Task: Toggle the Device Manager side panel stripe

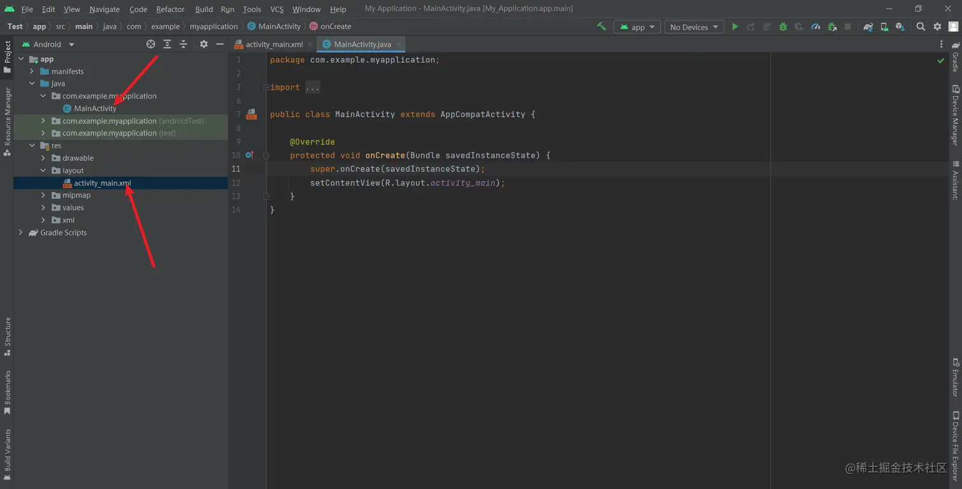Action: (x=955, y=115)
